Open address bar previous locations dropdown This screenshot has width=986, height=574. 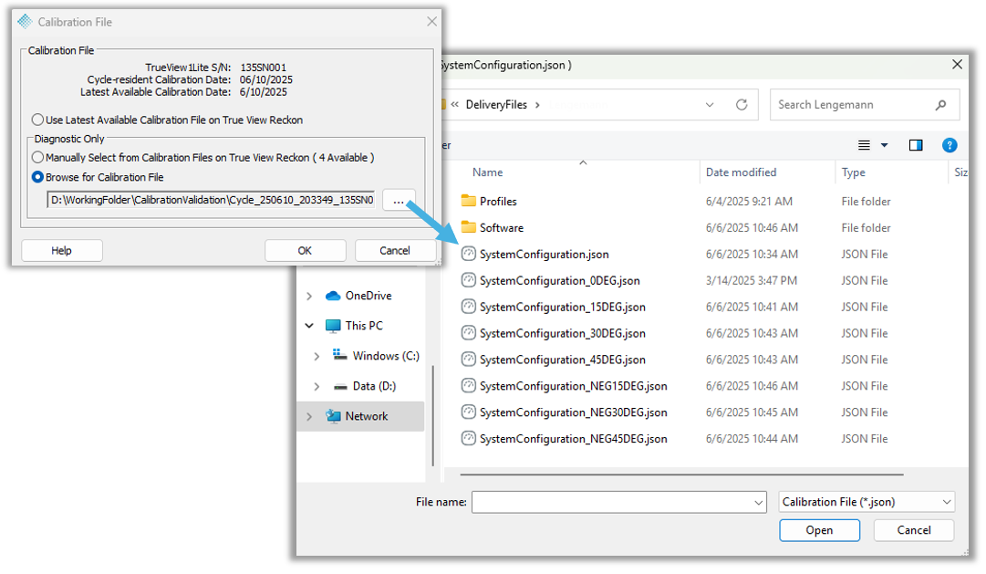tap(710, 105)
